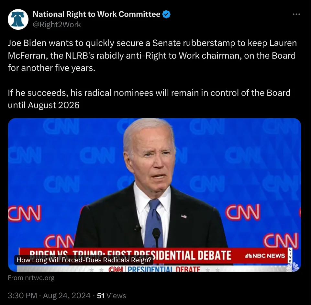The width and height of the screenshot is (311, 305).
Task: Click the paragraph ending 'until August 2026'
Action: pos(149,99)
